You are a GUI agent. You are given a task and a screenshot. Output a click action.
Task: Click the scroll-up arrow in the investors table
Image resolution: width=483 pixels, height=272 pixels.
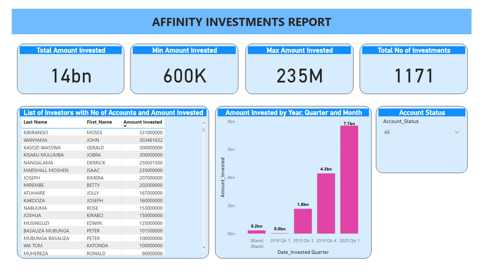(203, 123)
